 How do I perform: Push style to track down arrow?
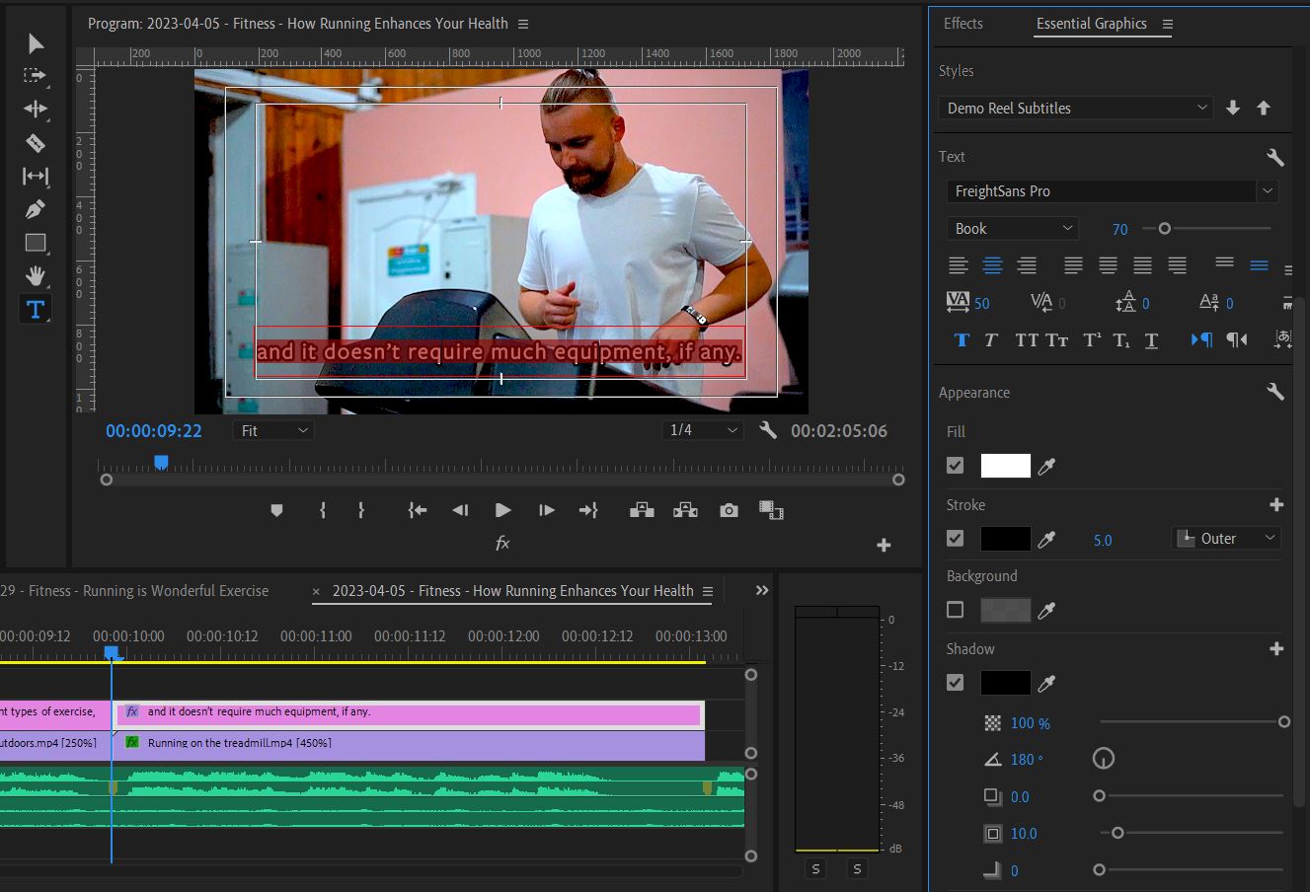pos(1233,109)
